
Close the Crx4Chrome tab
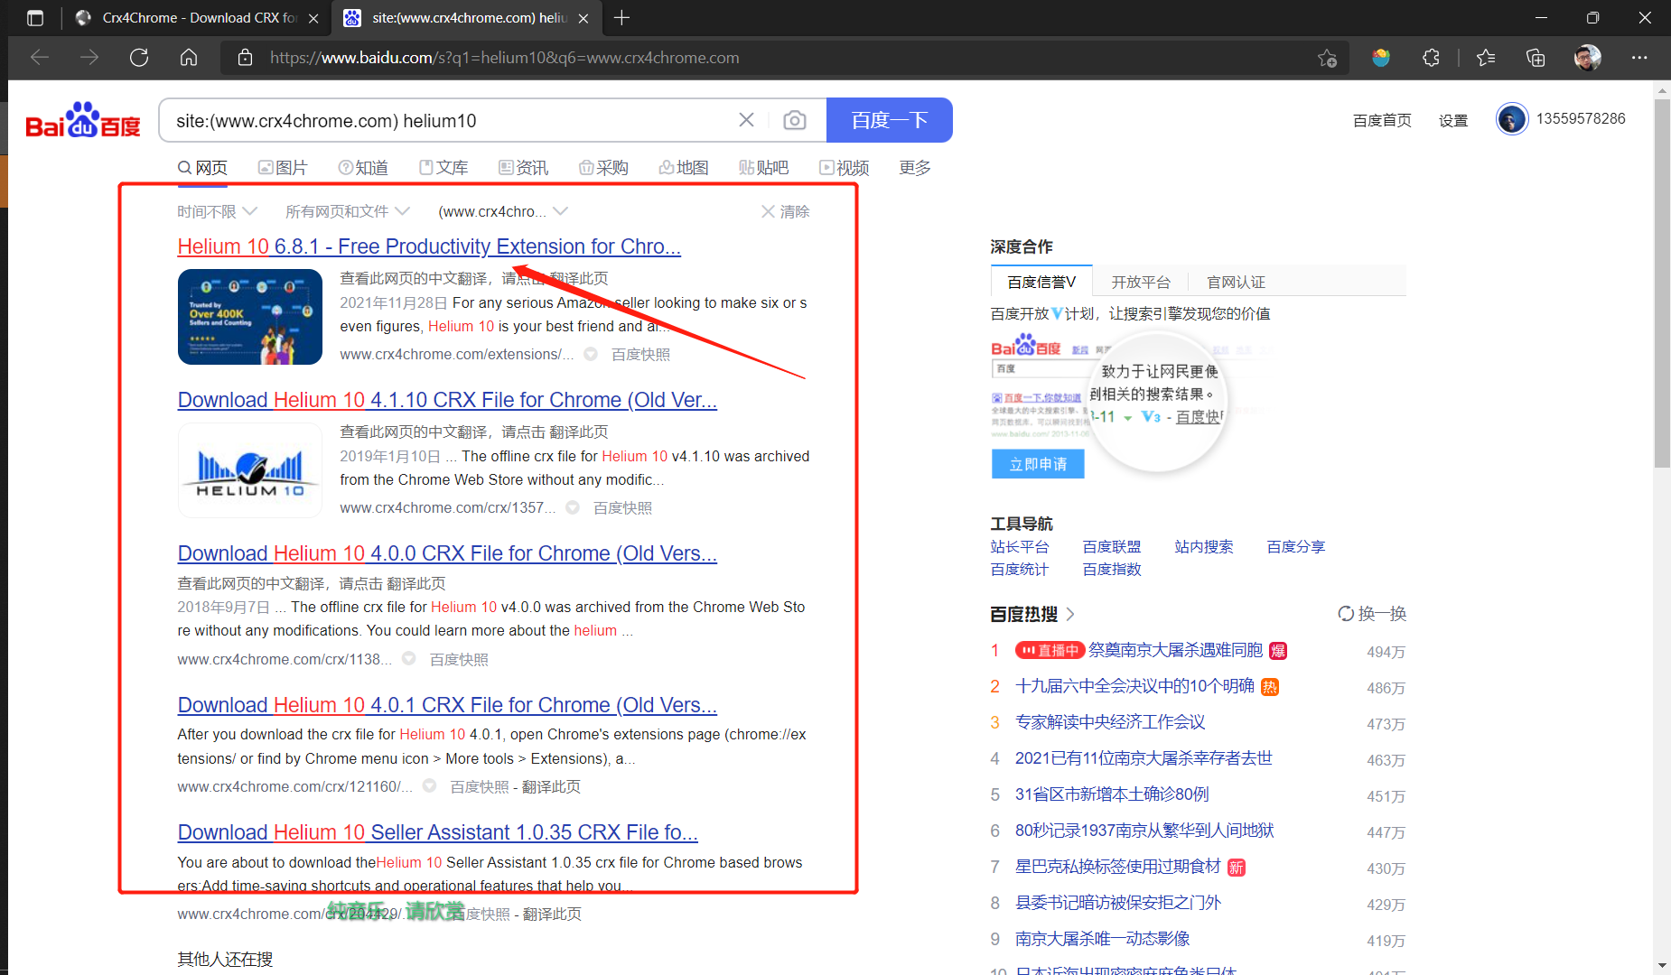click(313, 18)
